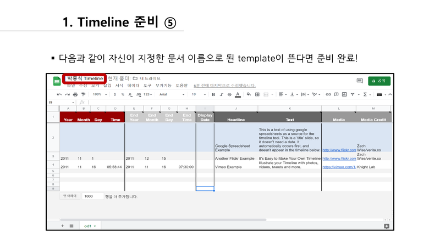This screenshot has height=247, width=440.
Task: Open flickr link in Another Flickr Example row
Action: [339, 159]
